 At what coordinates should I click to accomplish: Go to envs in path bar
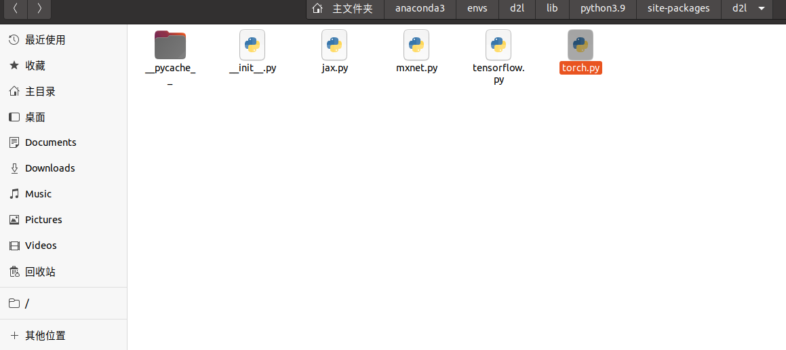coord(477,9)
